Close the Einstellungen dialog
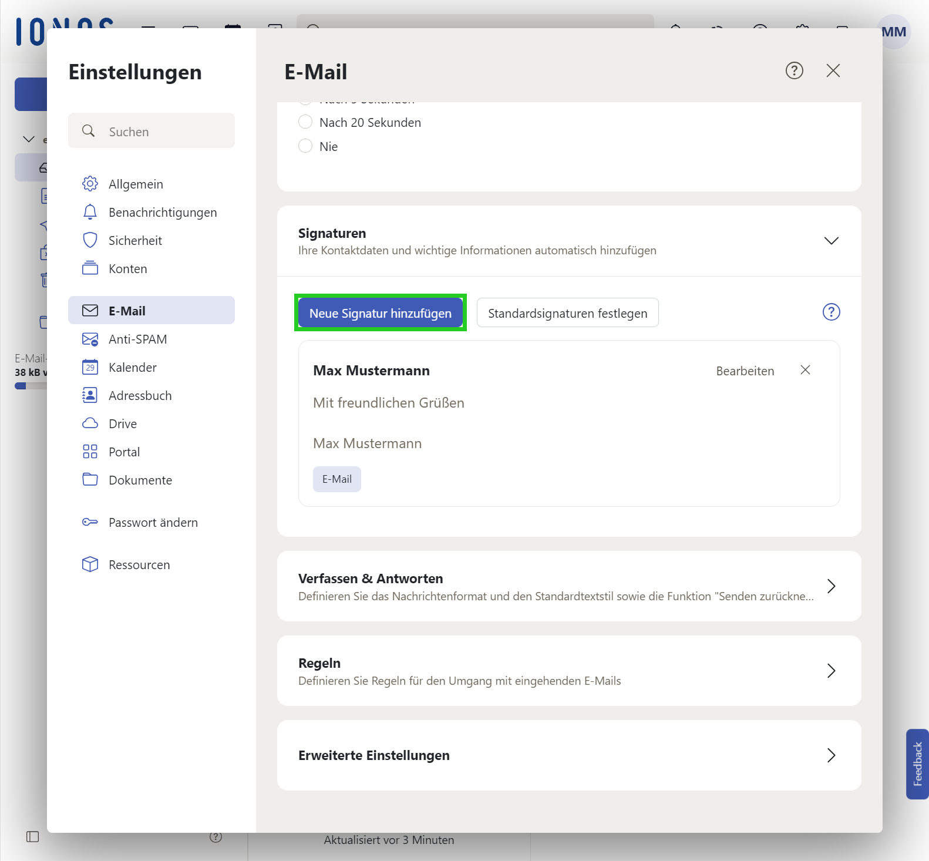 pyautogui.click(x=833, y=71)
